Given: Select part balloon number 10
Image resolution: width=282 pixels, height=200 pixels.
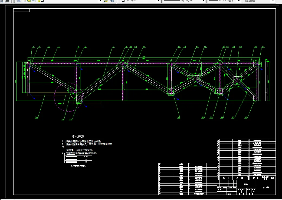Looking at the screenshot, I should (136, 47).
